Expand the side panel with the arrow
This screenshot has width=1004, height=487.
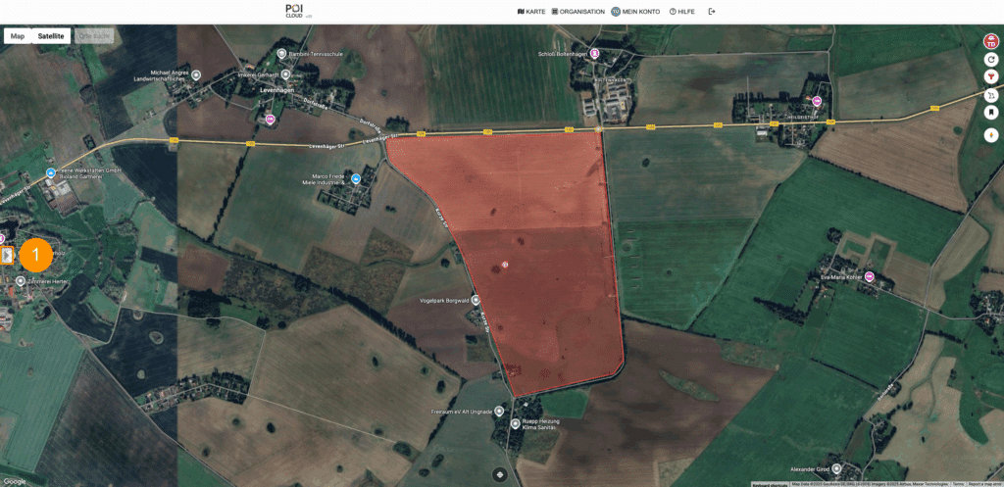click(7, 256)
